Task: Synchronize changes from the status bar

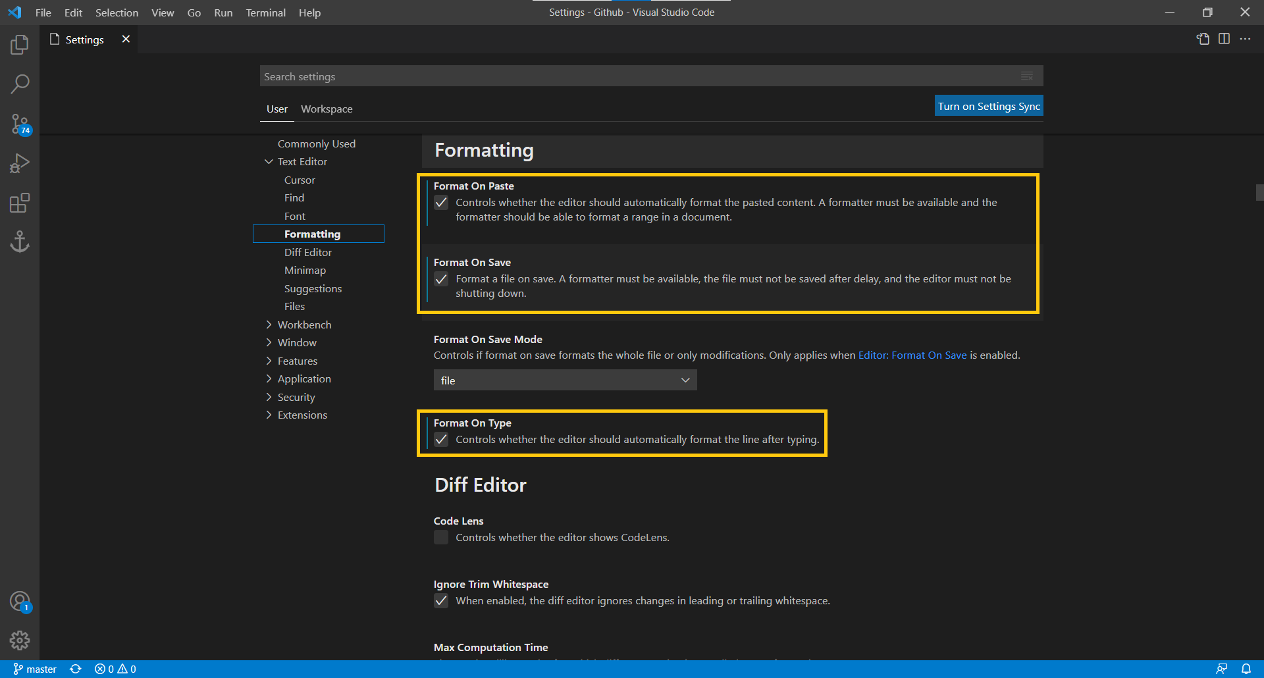Action: (x=76, y=669)
